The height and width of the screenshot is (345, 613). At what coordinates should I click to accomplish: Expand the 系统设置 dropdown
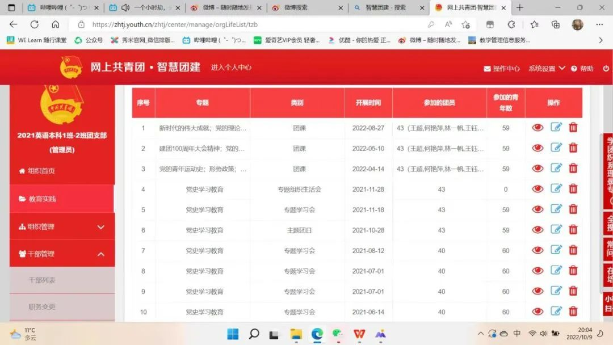tap(547, 69)
